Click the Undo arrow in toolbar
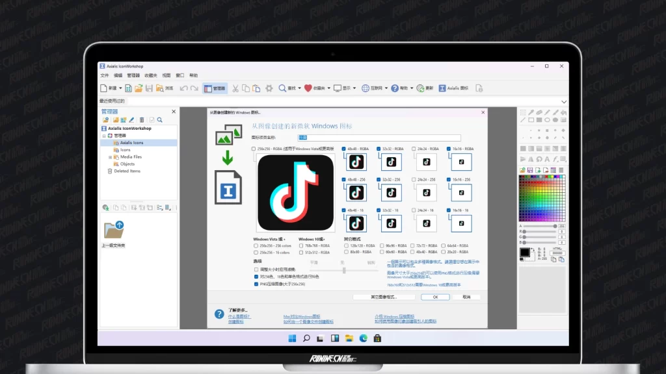 pos(183,88)
